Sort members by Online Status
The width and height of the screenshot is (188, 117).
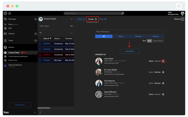point(158,41)
